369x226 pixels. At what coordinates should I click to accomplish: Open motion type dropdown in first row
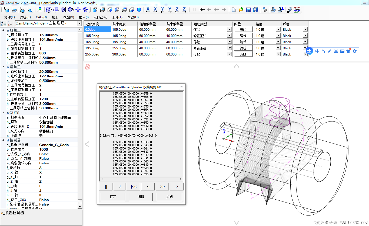click(230, 29)
